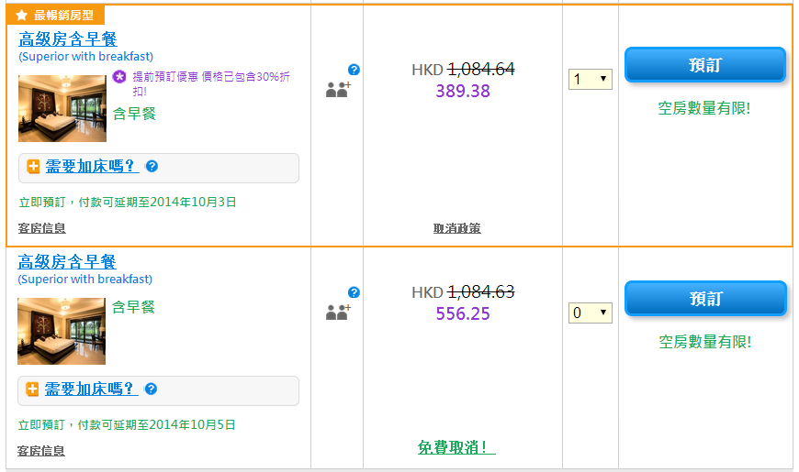Open the 取消政策 cancellation policy link
Screen dimensions: 799x472
[x=456, y=228]
